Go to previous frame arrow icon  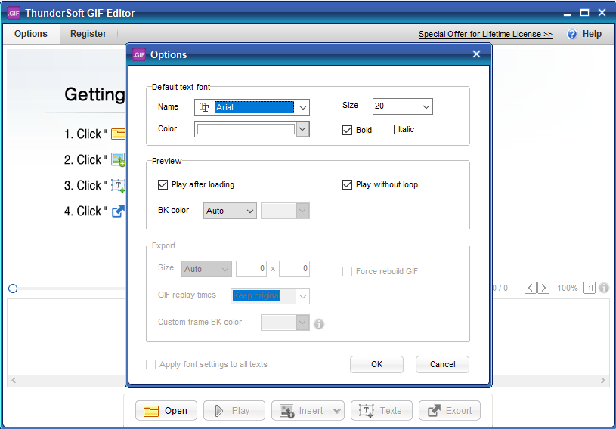click(531, 288)
